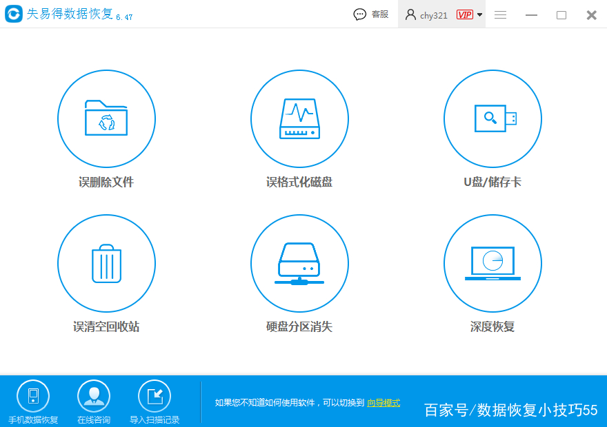Click the 客服 text in title bar

click(x=380, y=14)
